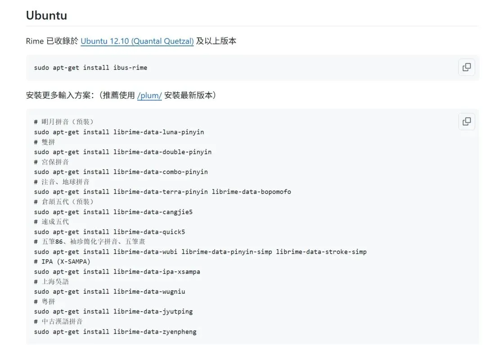Copy the ibus-rime install command
This screenshot has width=486, height=345.
tap(467, 67)
